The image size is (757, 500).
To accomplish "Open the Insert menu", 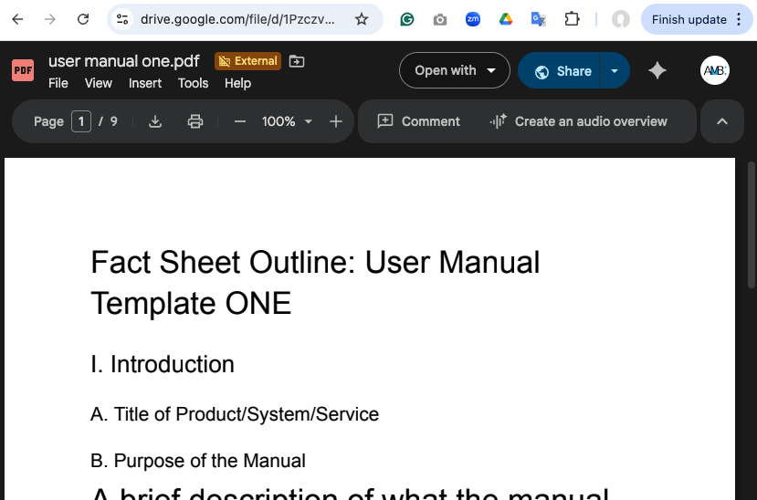I will (x=145, y=83).
